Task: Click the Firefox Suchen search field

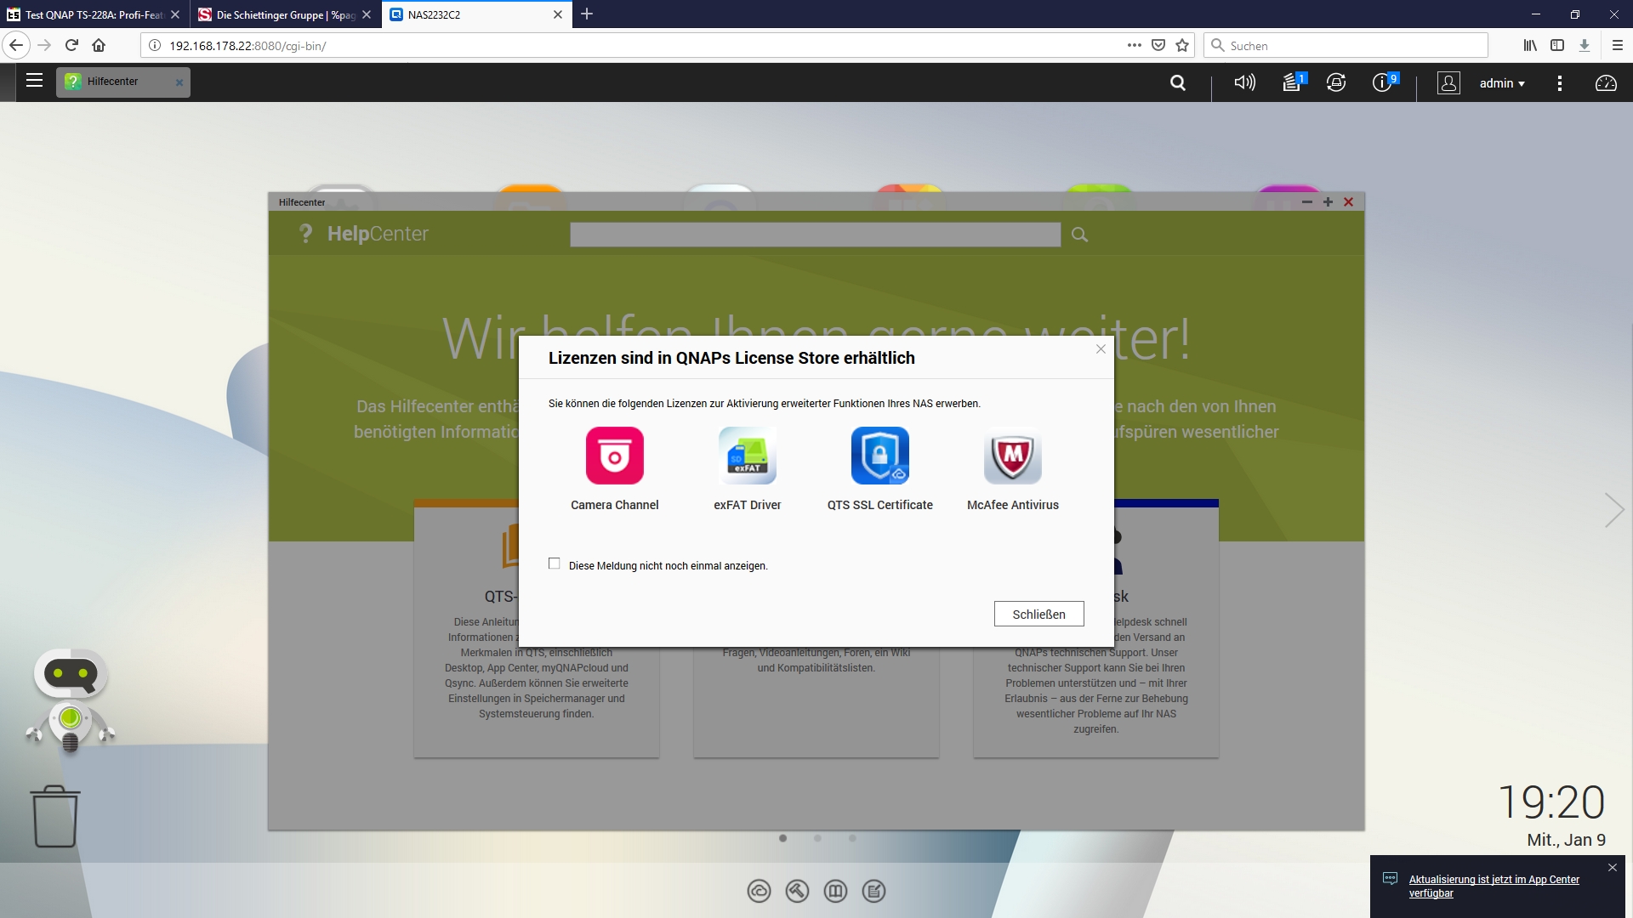Action: 1352,46
